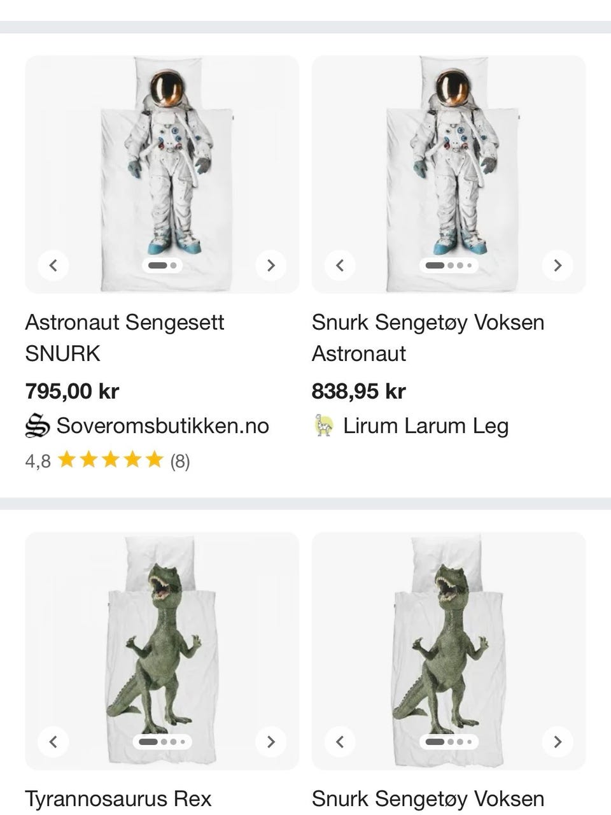Open Astronaut Sengesett SNURK product title
This screenshot has height=815, width=611.
click(125, 337)
